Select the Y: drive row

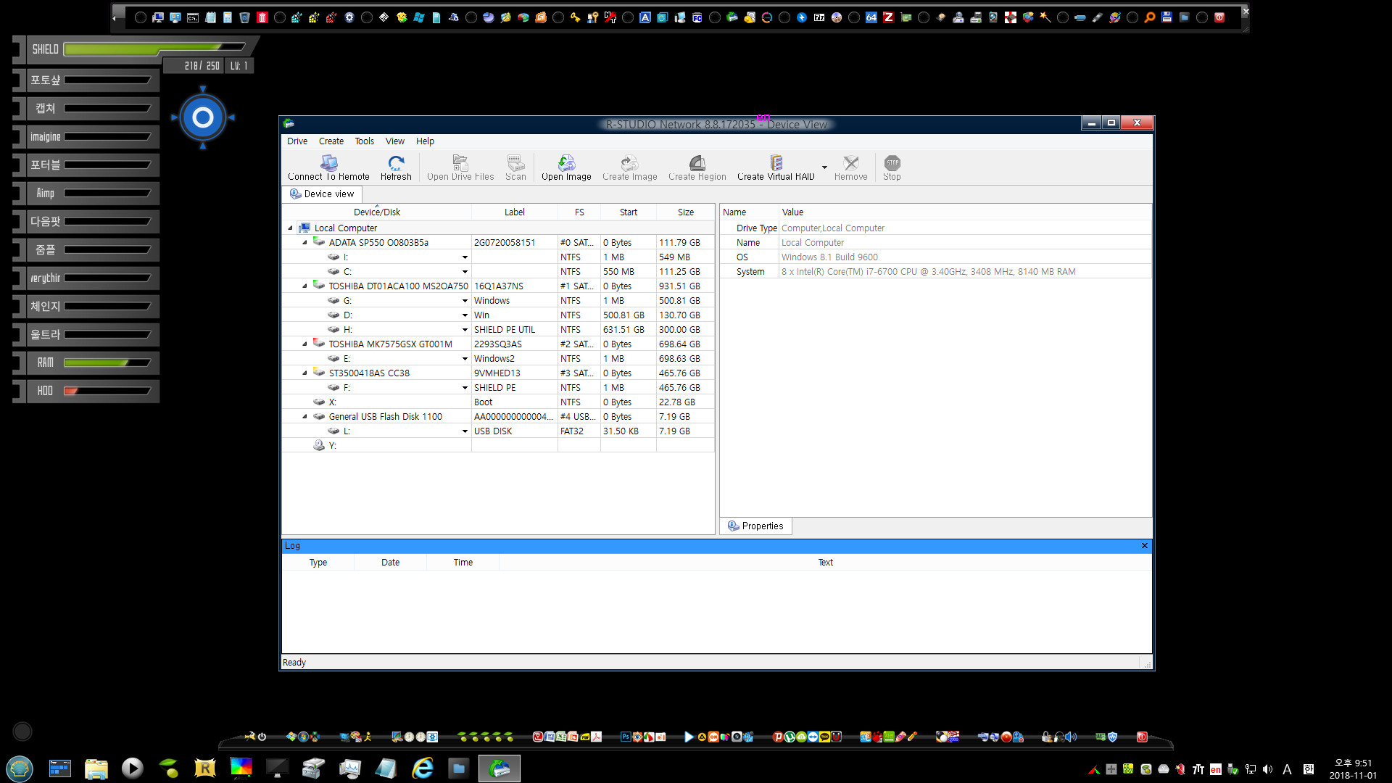click(x=498, y=446)
